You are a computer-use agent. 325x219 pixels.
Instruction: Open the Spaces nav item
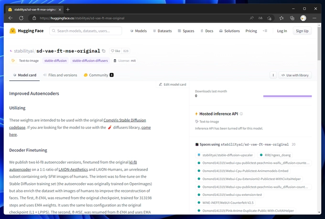186,31
